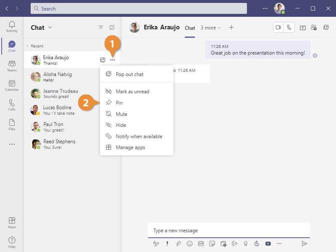Expand the Chat heading dropdown
Screen dimensions: 336x252
click(x=50, y=27)
